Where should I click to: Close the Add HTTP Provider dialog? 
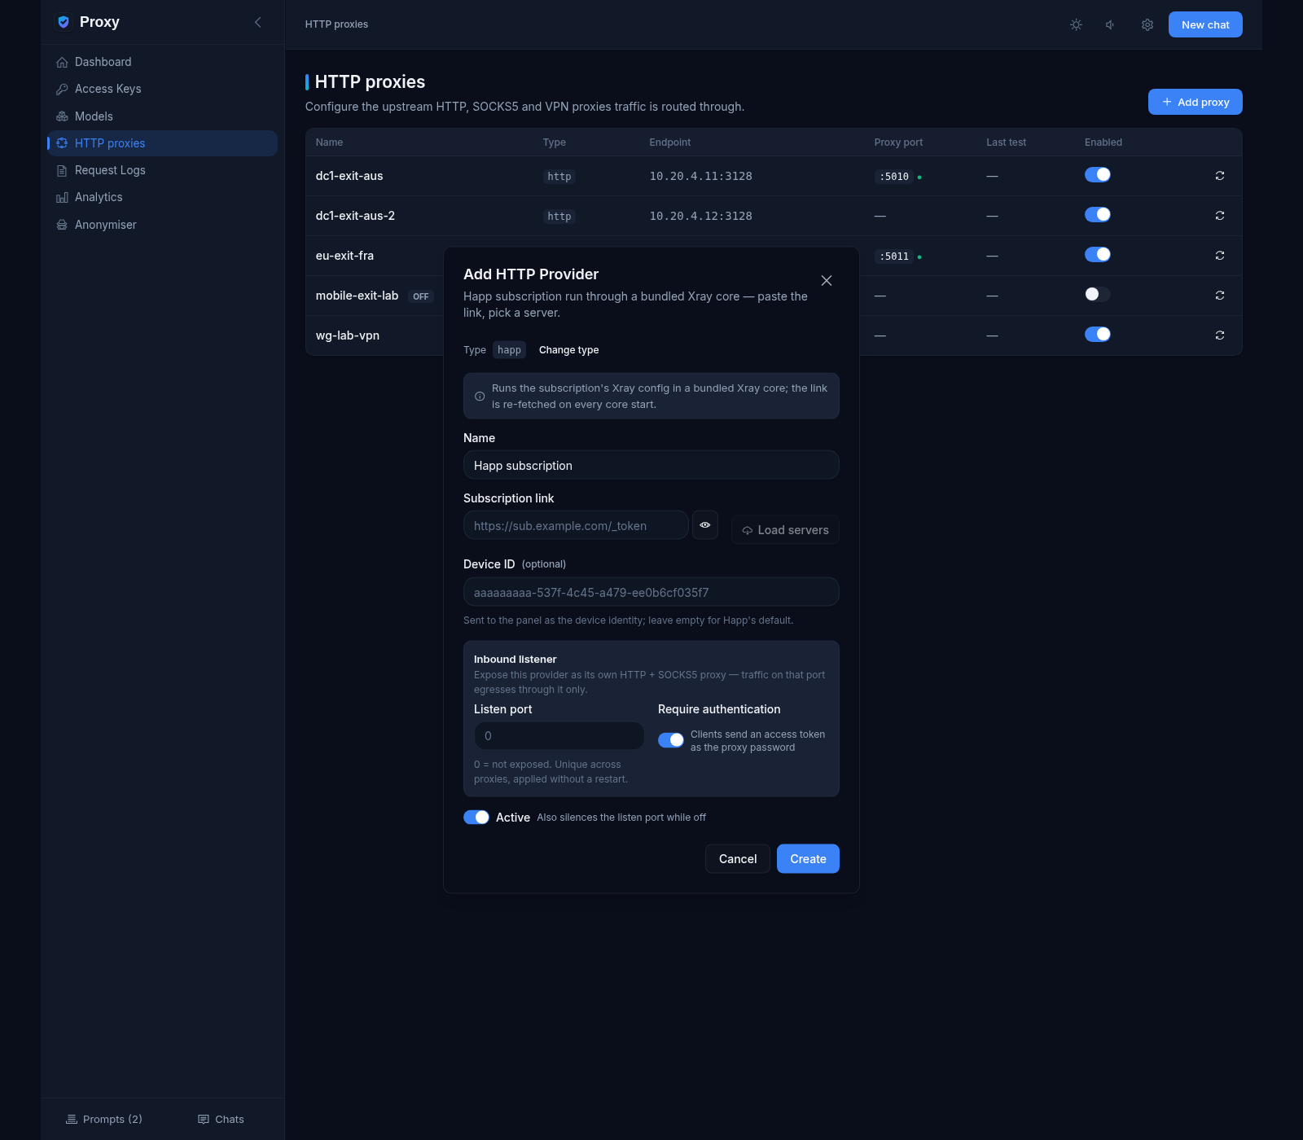click(827, 281)
